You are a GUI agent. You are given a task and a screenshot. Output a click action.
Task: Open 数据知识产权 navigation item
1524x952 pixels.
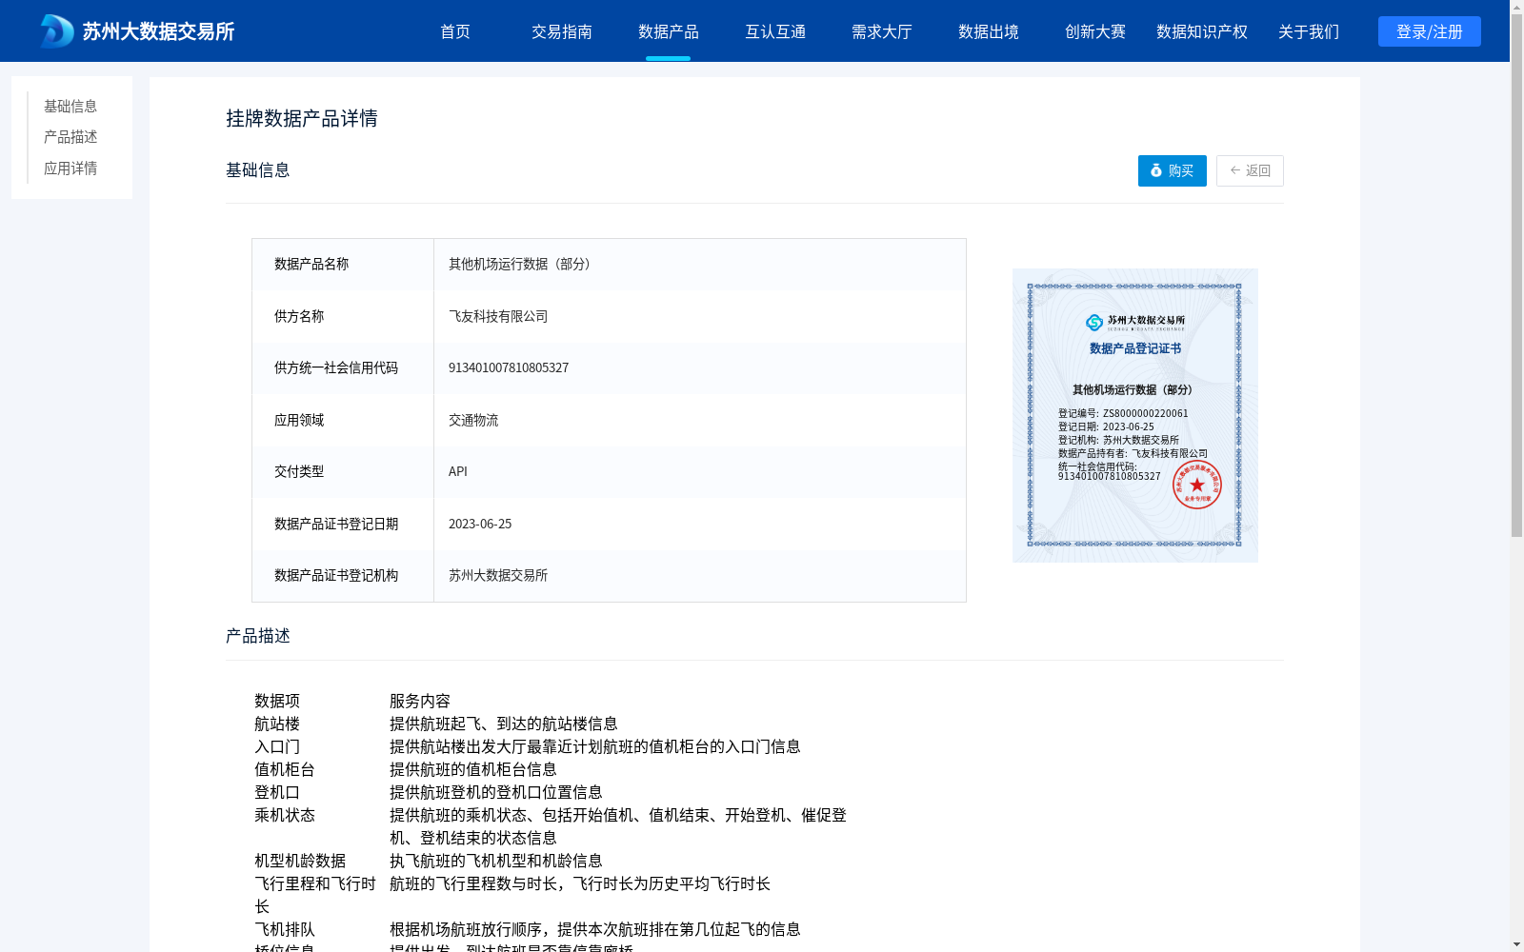coord(1202,31)
